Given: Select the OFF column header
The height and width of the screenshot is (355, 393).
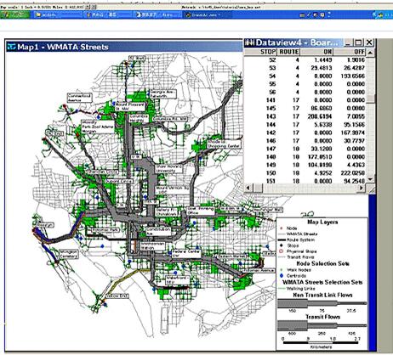Looking at the screenshot, I should 350,52.
